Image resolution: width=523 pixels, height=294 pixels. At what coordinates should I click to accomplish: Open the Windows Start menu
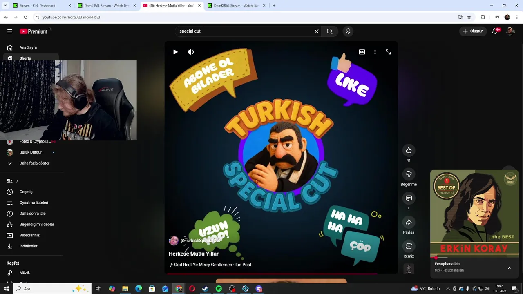(6, 289)
